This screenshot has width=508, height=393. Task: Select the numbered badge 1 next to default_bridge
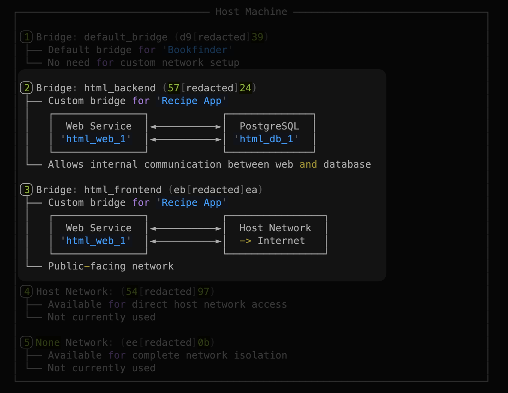coord(26,37)
